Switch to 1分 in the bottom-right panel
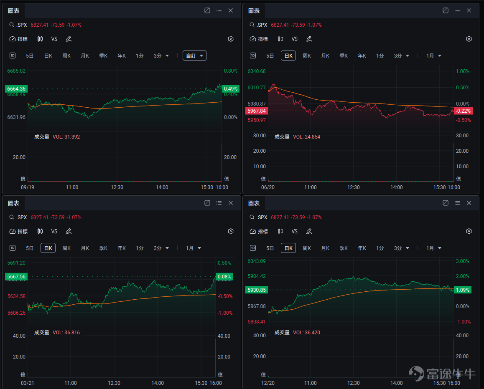This screenshot has width=484, height=389. point(380,248)
